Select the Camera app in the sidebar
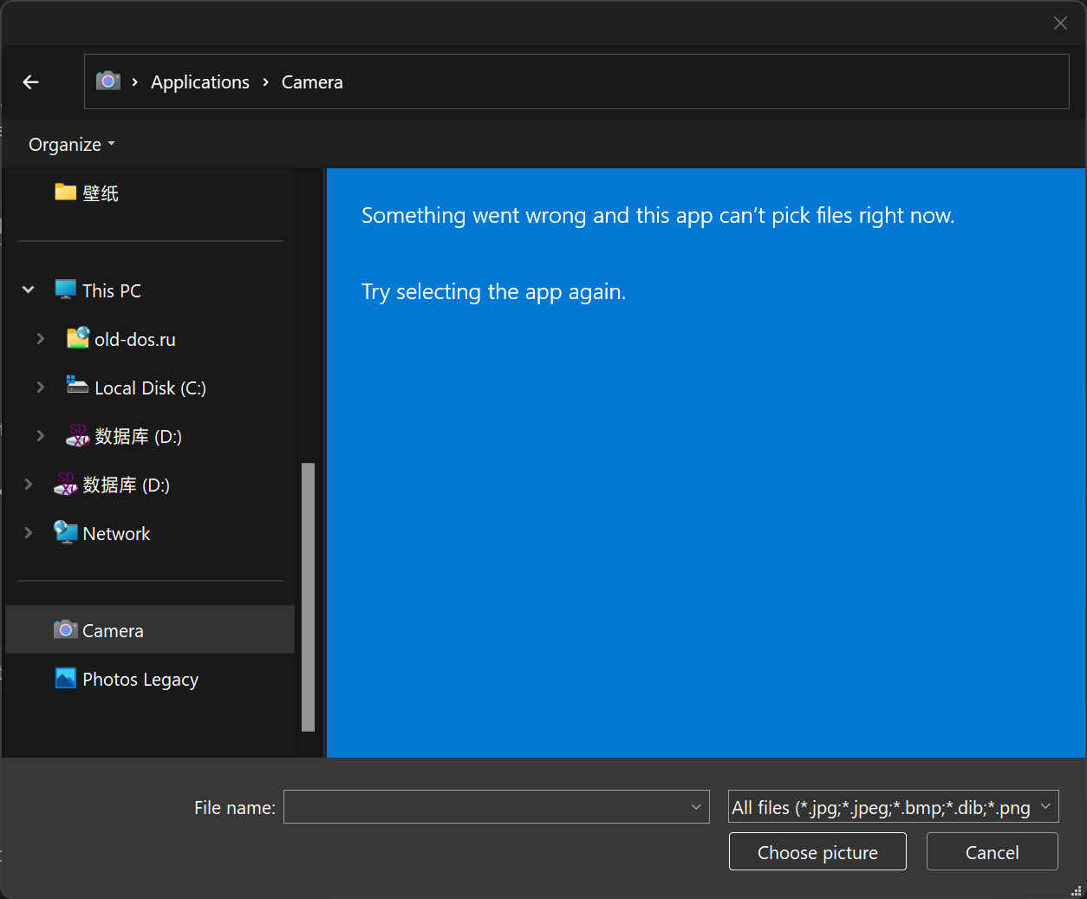 [x=113, y=631]
